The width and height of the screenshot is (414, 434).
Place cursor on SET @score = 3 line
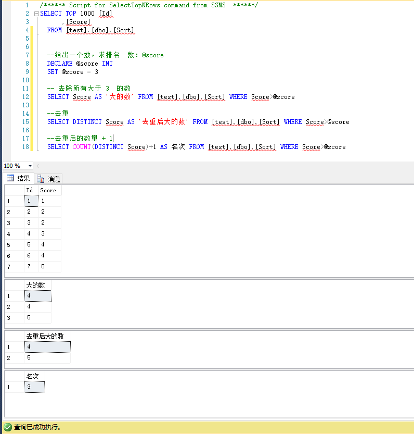coord(73,72)
